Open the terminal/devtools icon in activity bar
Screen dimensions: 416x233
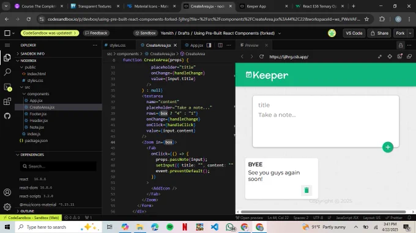[x=7, y=87]
